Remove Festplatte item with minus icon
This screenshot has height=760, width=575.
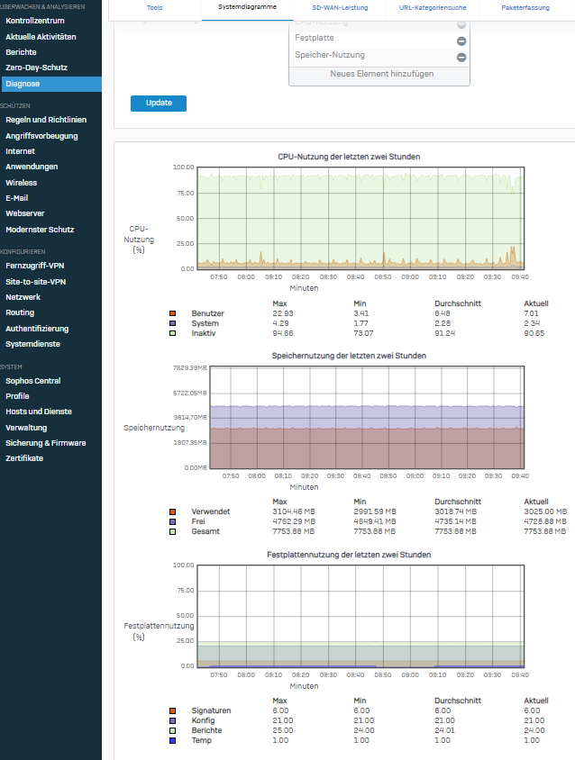coord(461,41)
